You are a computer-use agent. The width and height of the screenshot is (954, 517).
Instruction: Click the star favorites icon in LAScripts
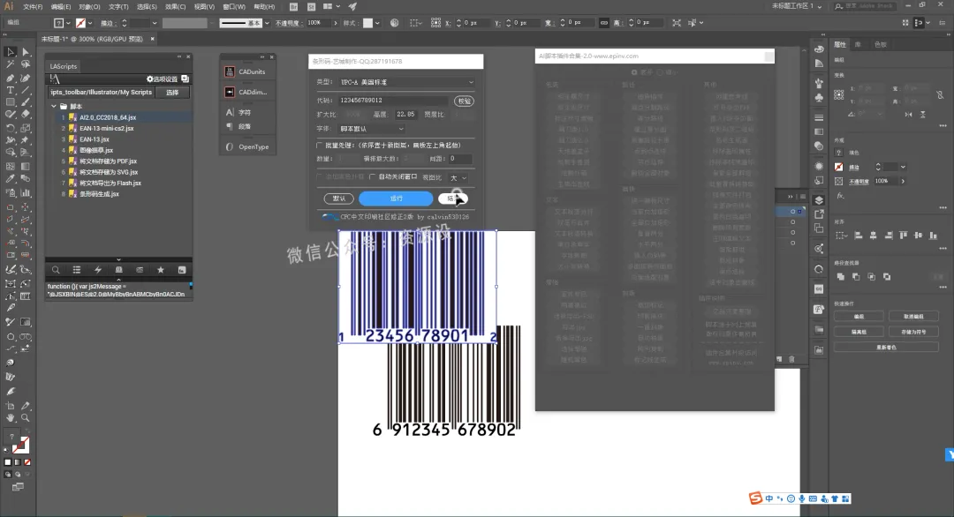[160, 269]
